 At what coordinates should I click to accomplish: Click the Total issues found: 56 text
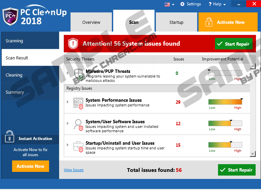(x=154, y=170)
